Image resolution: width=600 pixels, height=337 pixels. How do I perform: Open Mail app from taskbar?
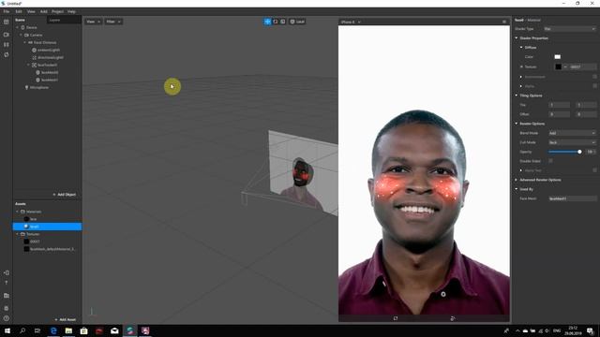(x=114, y=330)
